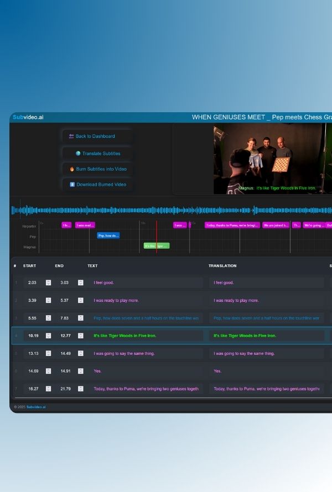Select "We're going ..." timeline clip
332x492 pixels.
pyautogui.click(x=314, y=226)
